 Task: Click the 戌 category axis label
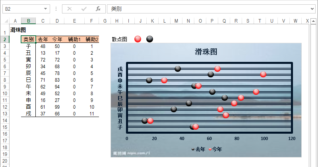(x=120, y=69)
